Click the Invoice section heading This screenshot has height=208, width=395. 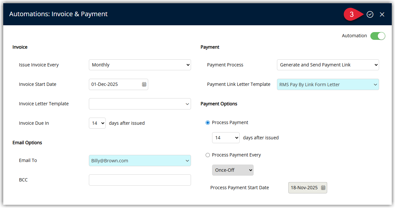point(20,47)
